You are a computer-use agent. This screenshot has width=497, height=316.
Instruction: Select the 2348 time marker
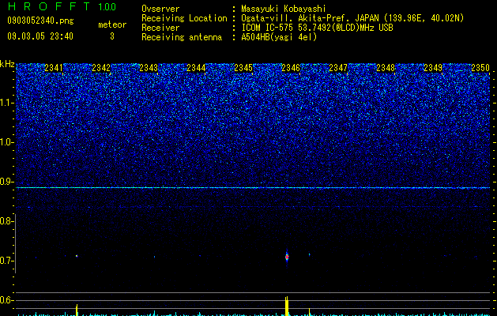(386, 68)
